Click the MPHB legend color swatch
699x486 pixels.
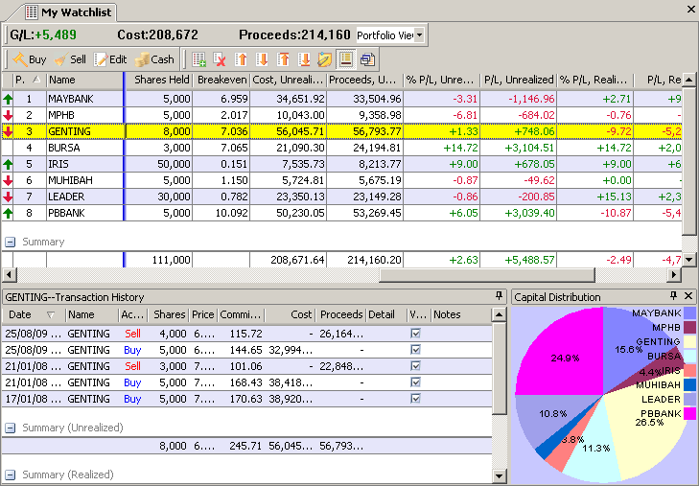(689, 328)
